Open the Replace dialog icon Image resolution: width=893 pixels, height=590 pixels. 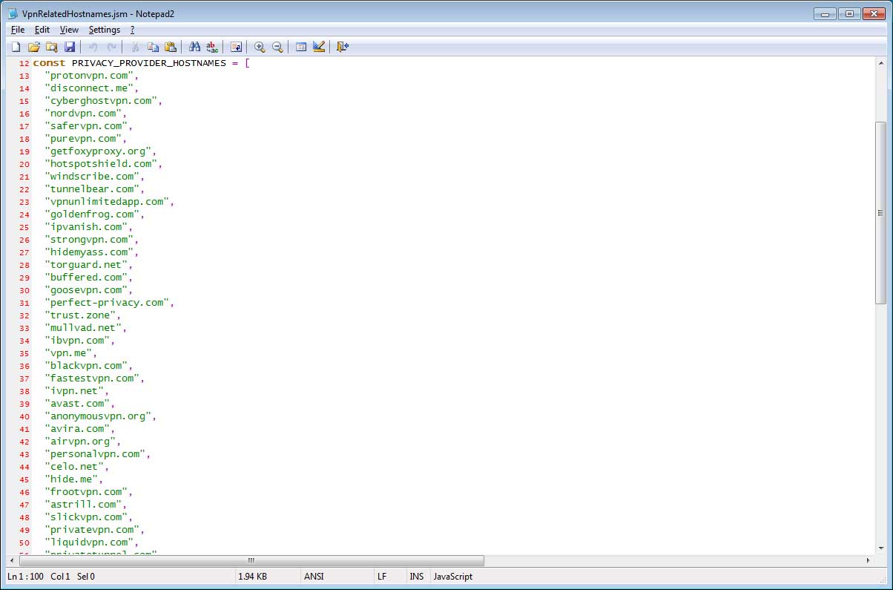point(212,47)
